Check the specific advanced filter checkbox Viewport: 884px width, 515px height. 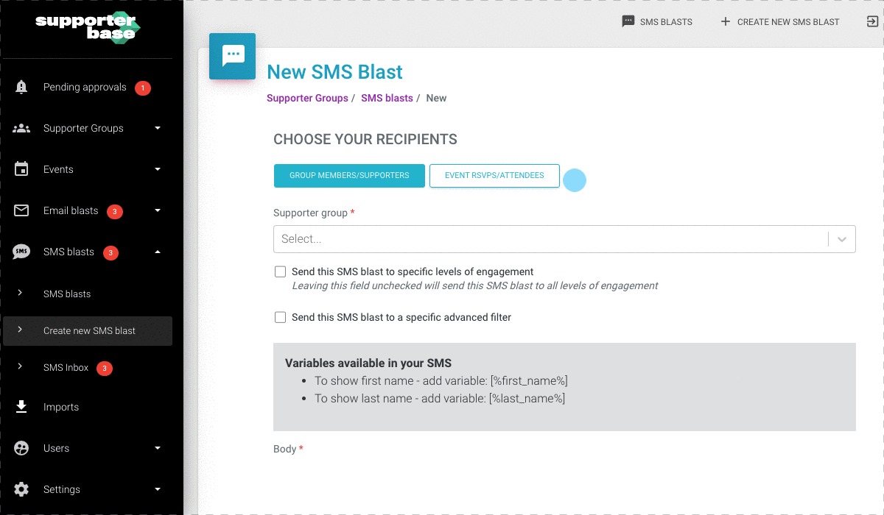pos(280,317)
